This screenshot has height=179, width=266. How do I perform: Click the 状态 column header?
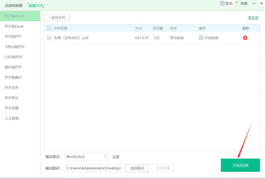(x=173, y=28)
